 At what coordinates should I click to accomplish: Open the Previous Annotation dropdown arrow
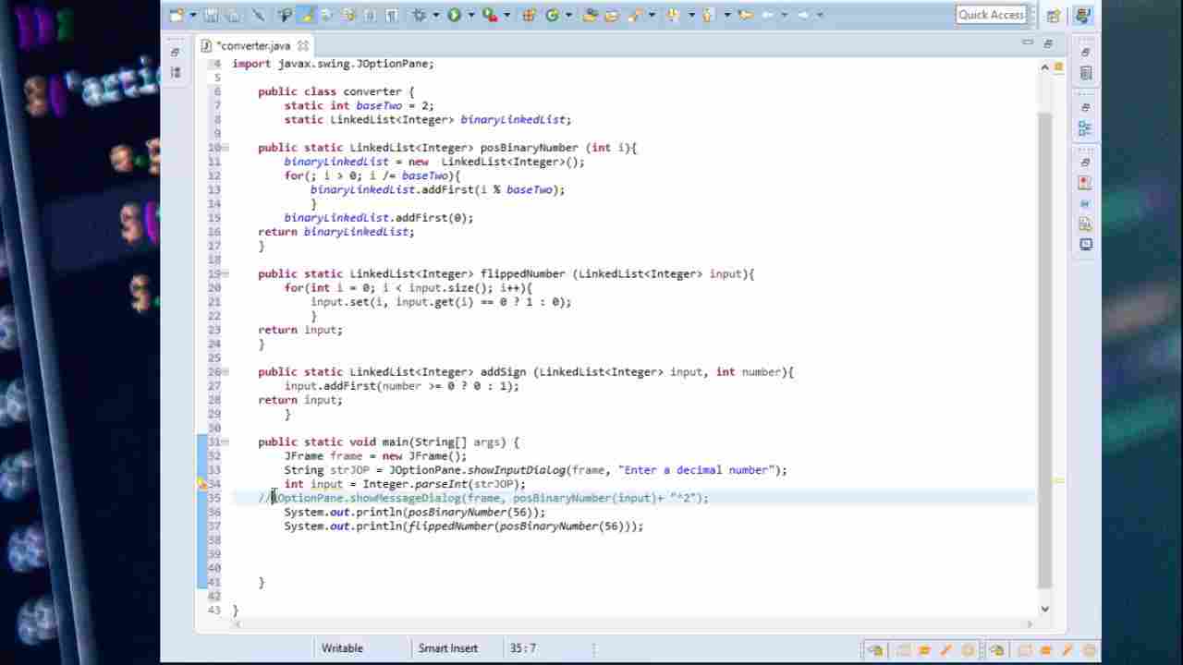(727, 15)
